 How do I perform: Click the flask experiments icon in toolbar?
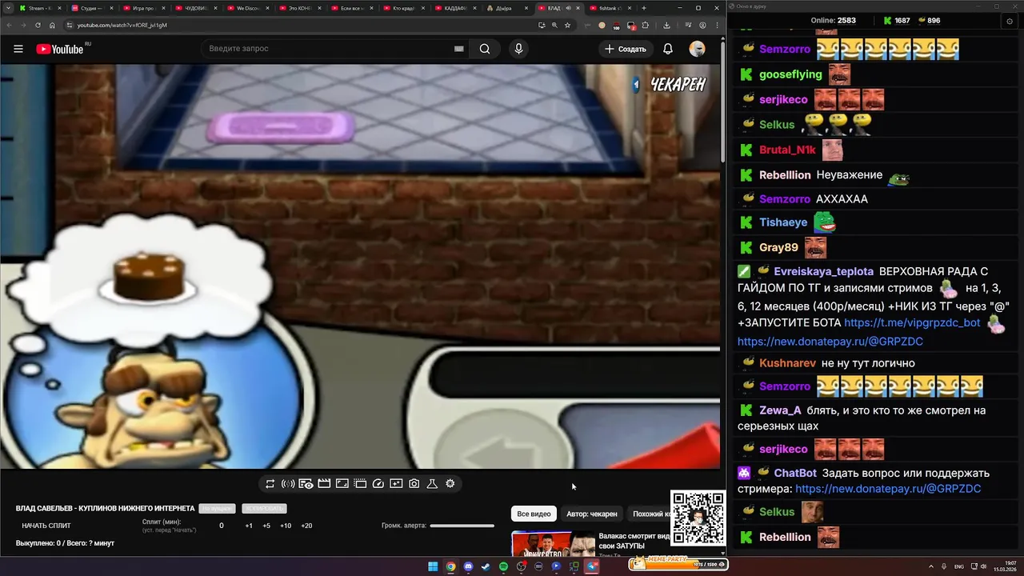click(x=432, y=484)
